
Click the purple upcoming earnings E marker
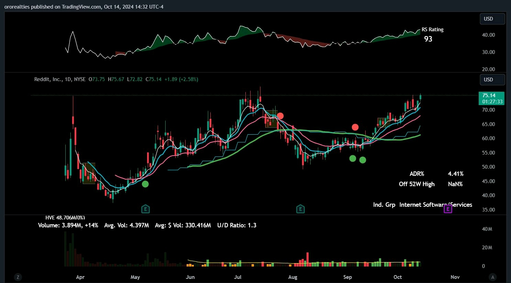[448, 209]
